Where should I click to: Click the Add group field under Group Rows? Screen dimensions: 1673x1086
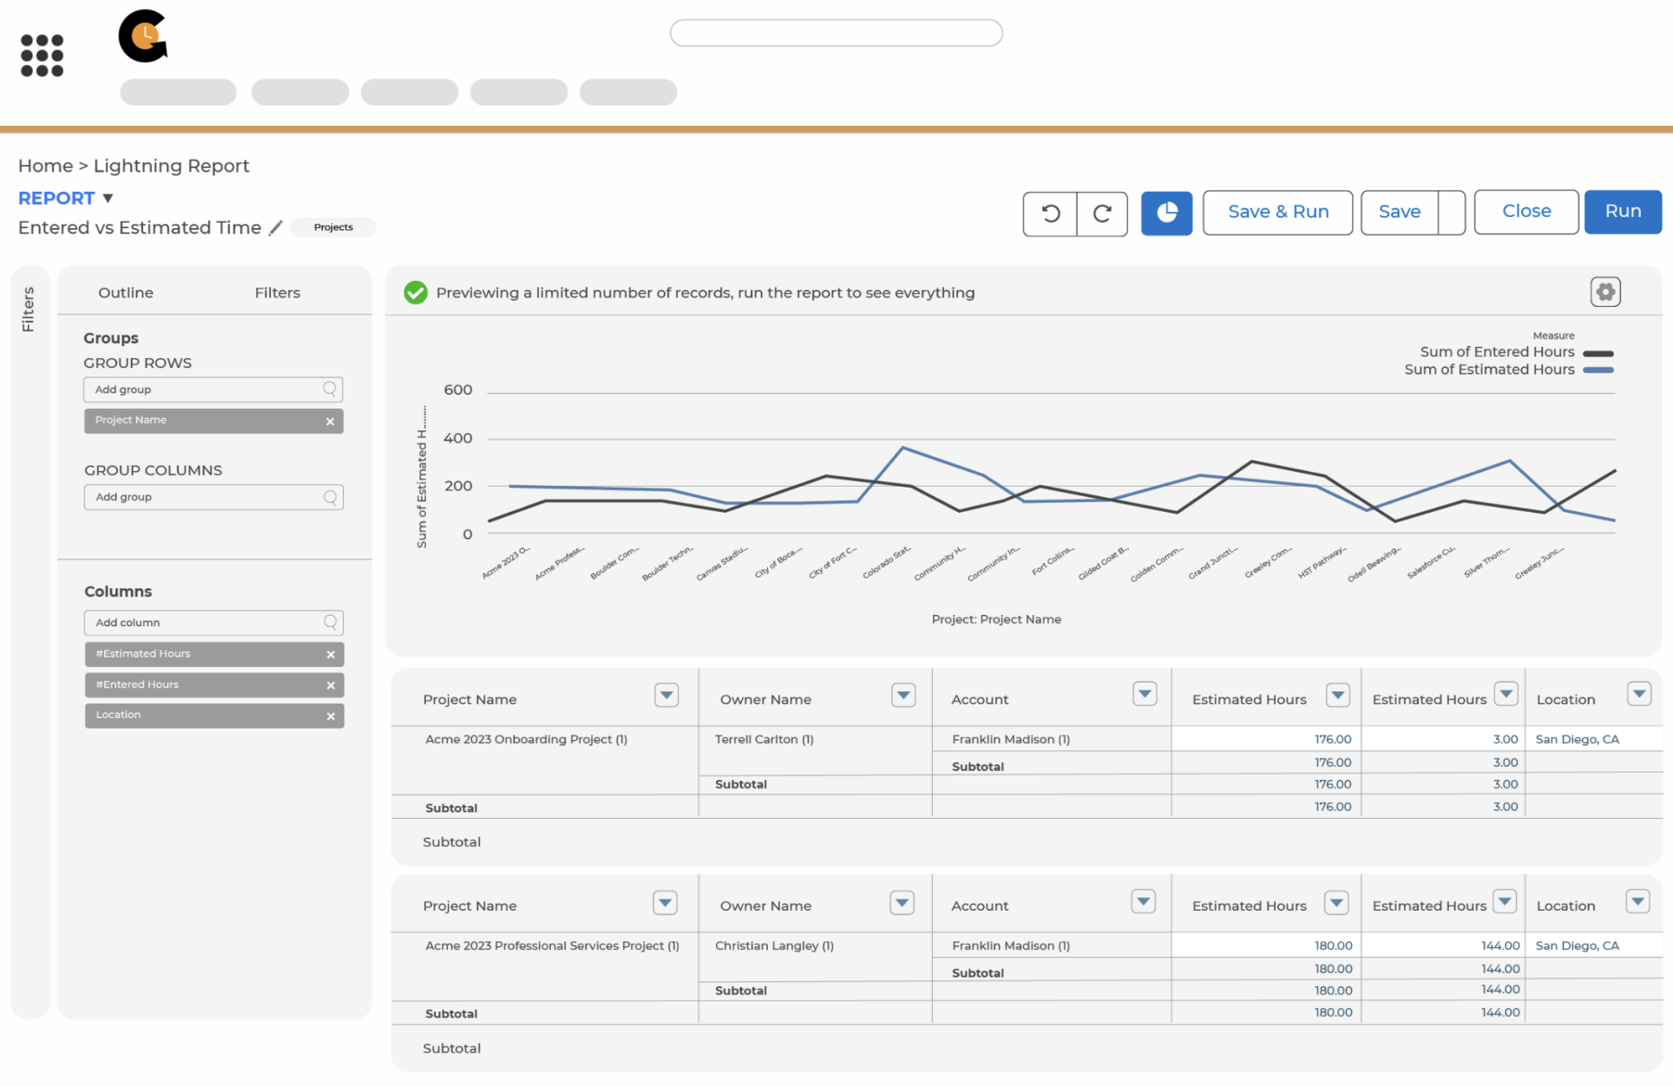tap(204, 389)
